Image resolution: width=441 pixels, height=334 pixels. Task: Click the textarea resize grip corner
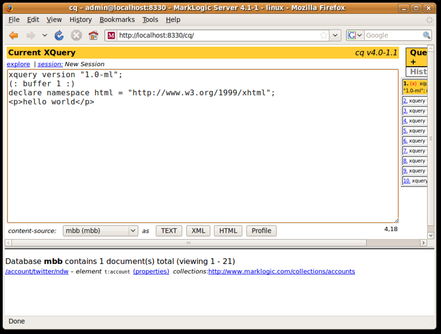396,220
